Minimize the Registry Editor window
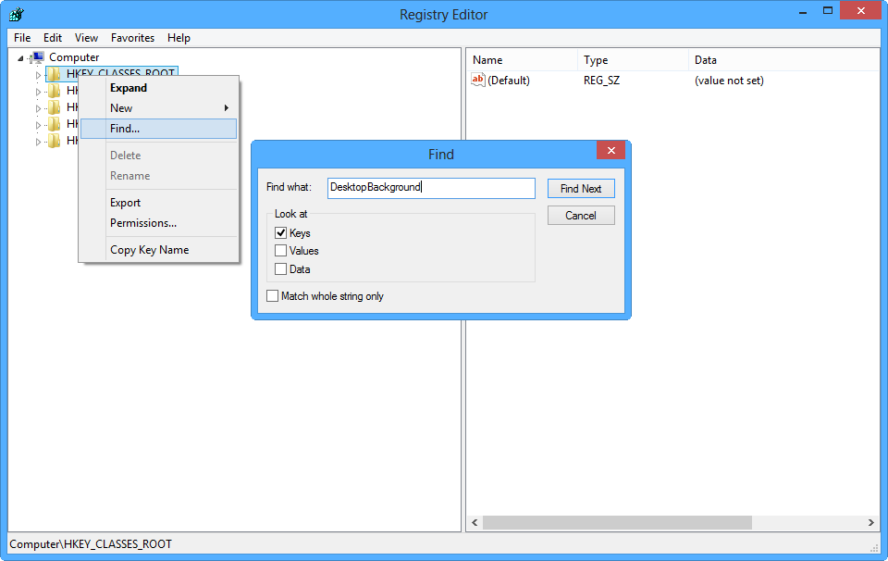This screenshot has height=561, width=888. tap(803, 11)
